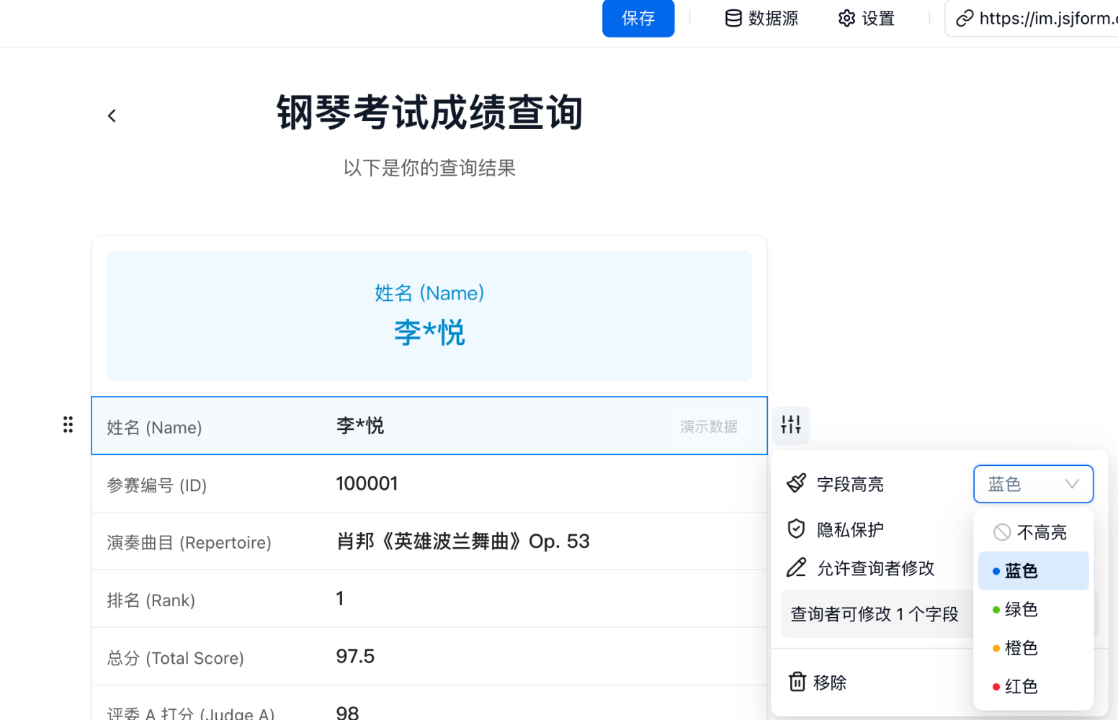
Task: Open the 数据源 panel
Action: click(761, 18)
